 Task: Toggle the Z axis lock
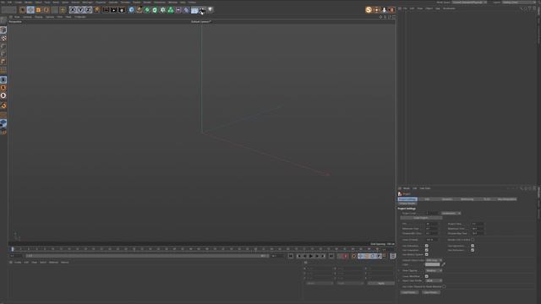88,10
